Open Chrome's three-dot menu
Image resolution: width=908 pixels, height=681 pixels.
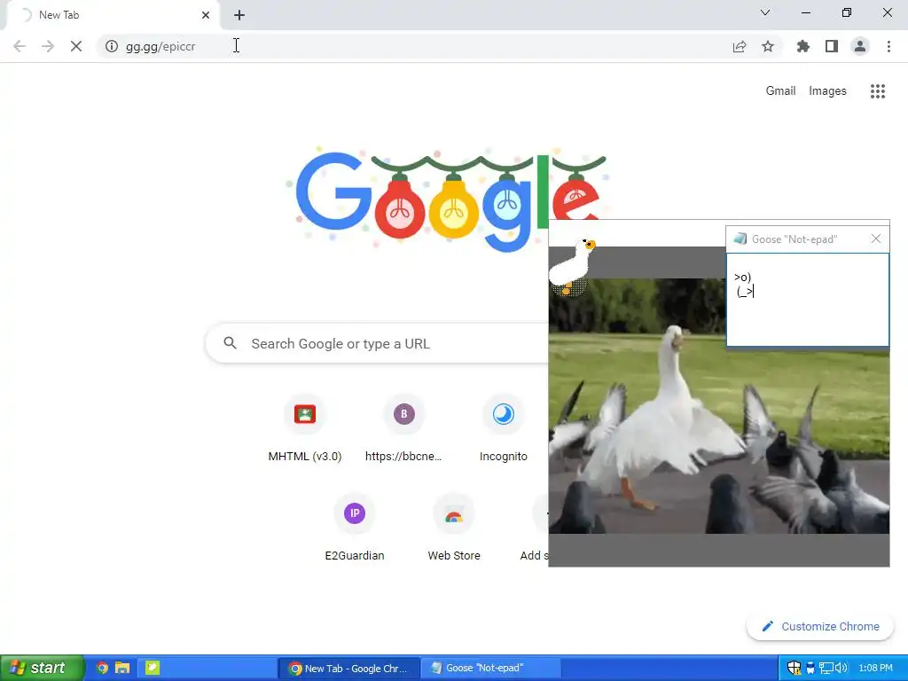click(888, 46)
